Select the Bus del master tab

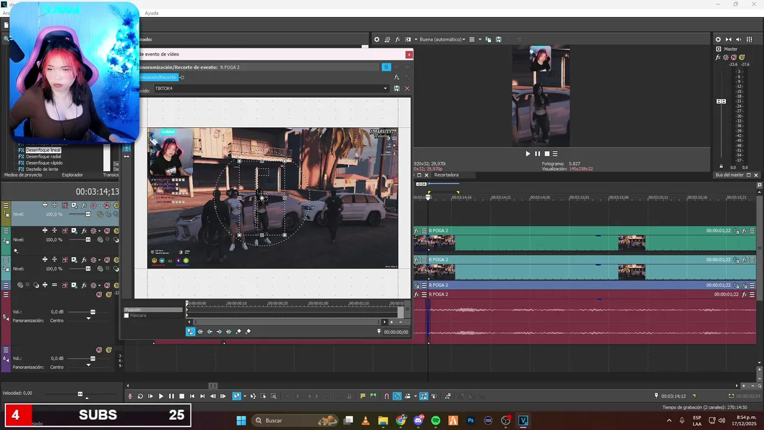(730, 175)
